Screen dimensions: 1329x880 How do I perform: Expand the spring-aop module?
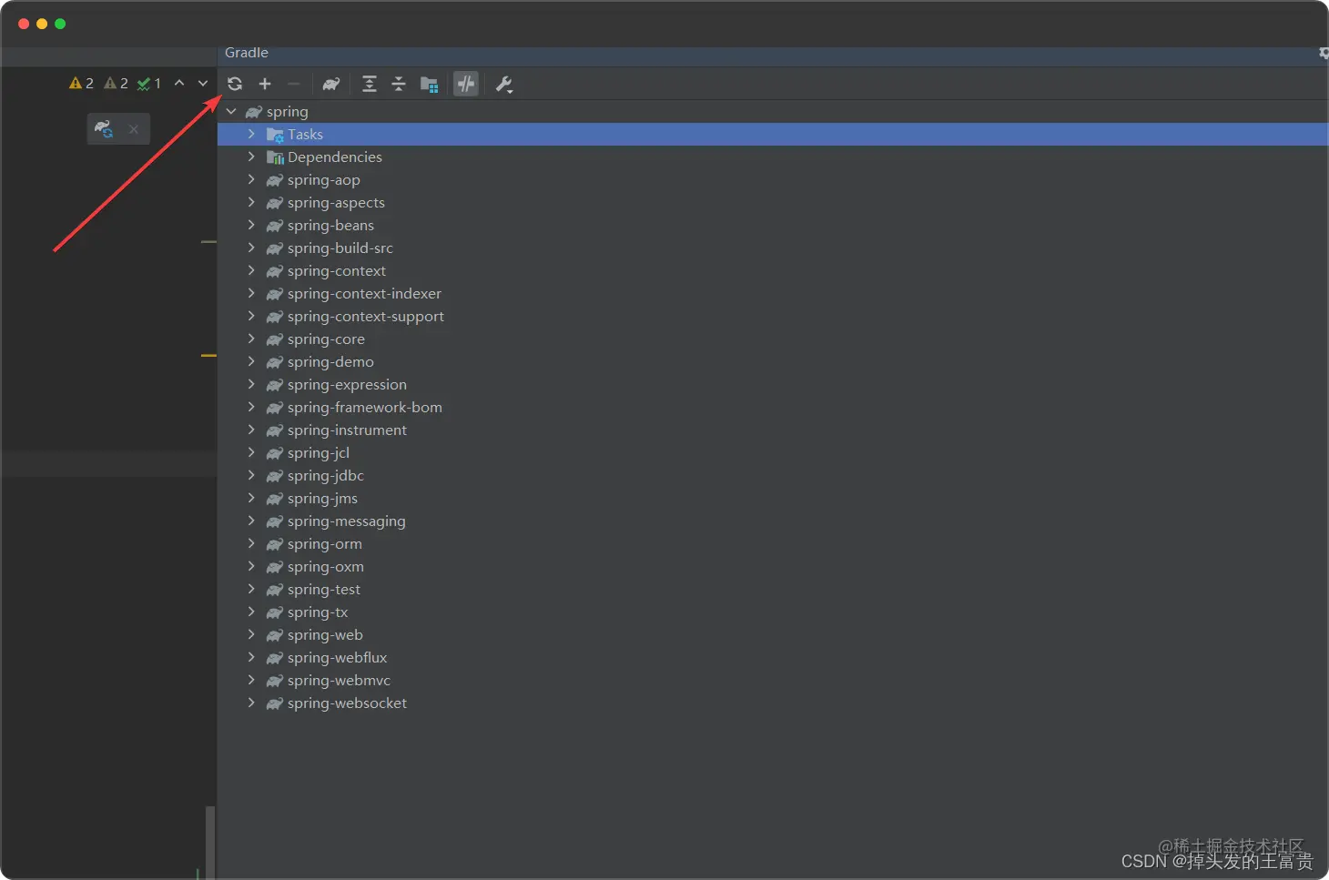(252, 179)
